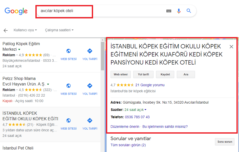The height and width of the screenshot is (152, 239).
Task: Click the Düzenleme önerin link
Action: [125, 127]
